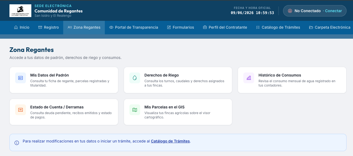Click the bar chart icon of Histórico de Consumos

pos(249,78)
